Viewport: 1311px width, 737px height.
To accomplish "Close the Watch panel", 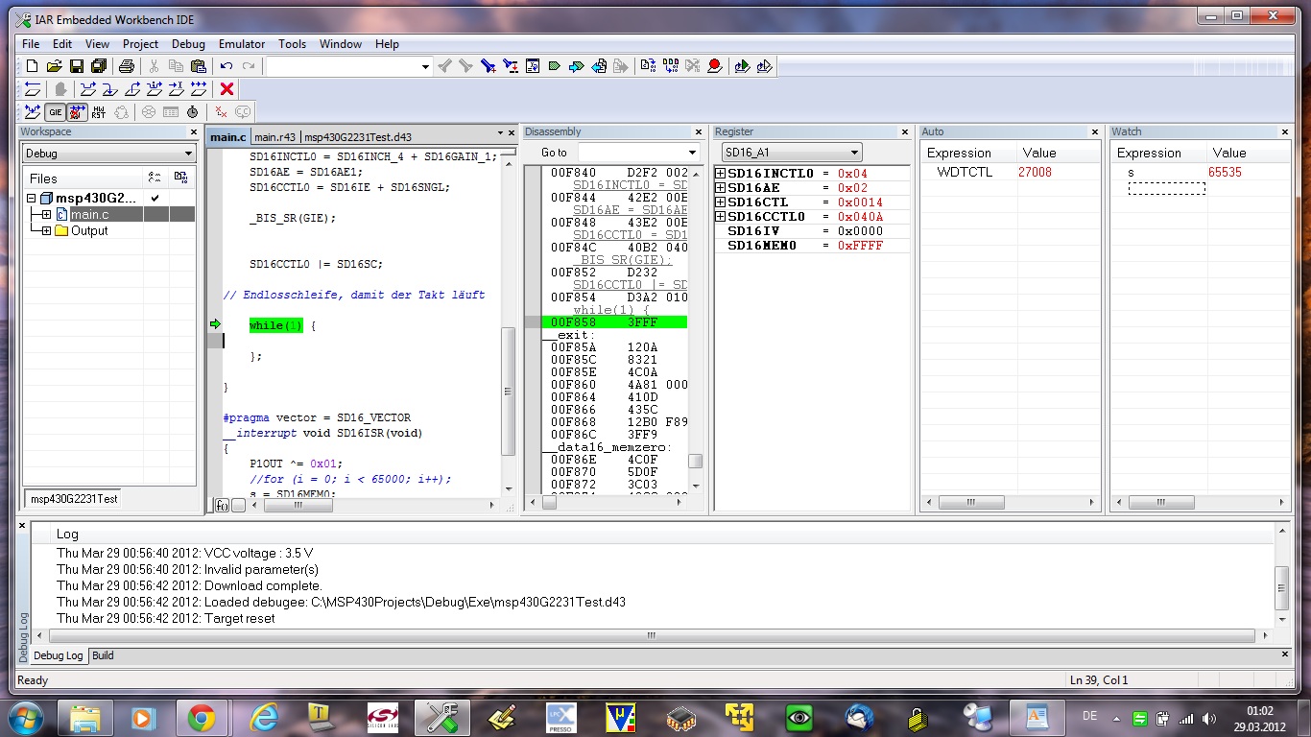I will point(1284,132).
